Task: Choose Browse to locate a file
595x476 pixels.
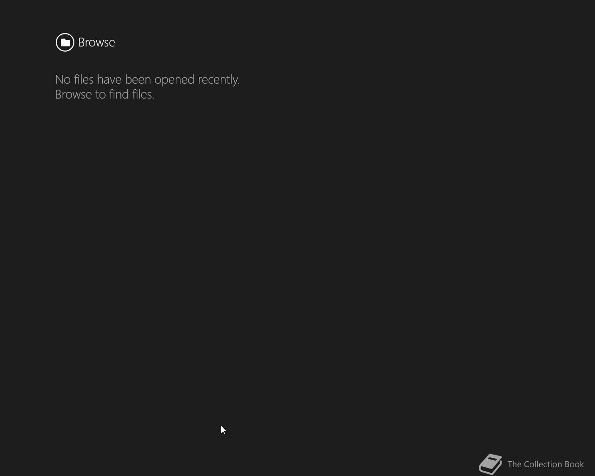Action: point(96,42)
